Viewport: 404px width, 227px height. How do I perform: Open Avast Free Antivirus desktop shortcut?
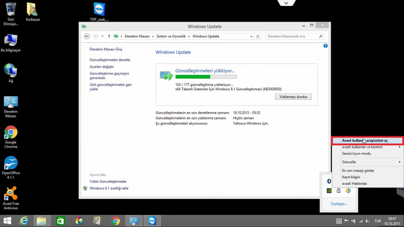pos(11,198)
